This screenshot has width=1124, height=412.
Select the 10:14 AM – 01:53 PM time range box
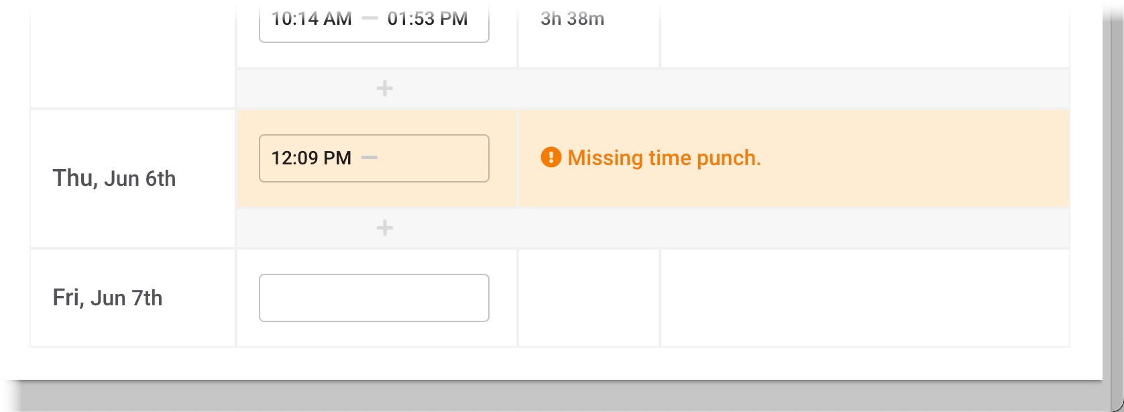tap(374, 20)
